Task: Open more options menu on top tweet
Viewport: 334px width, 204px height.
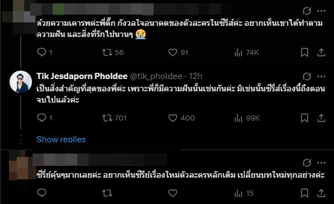Action: click(321, 11)
